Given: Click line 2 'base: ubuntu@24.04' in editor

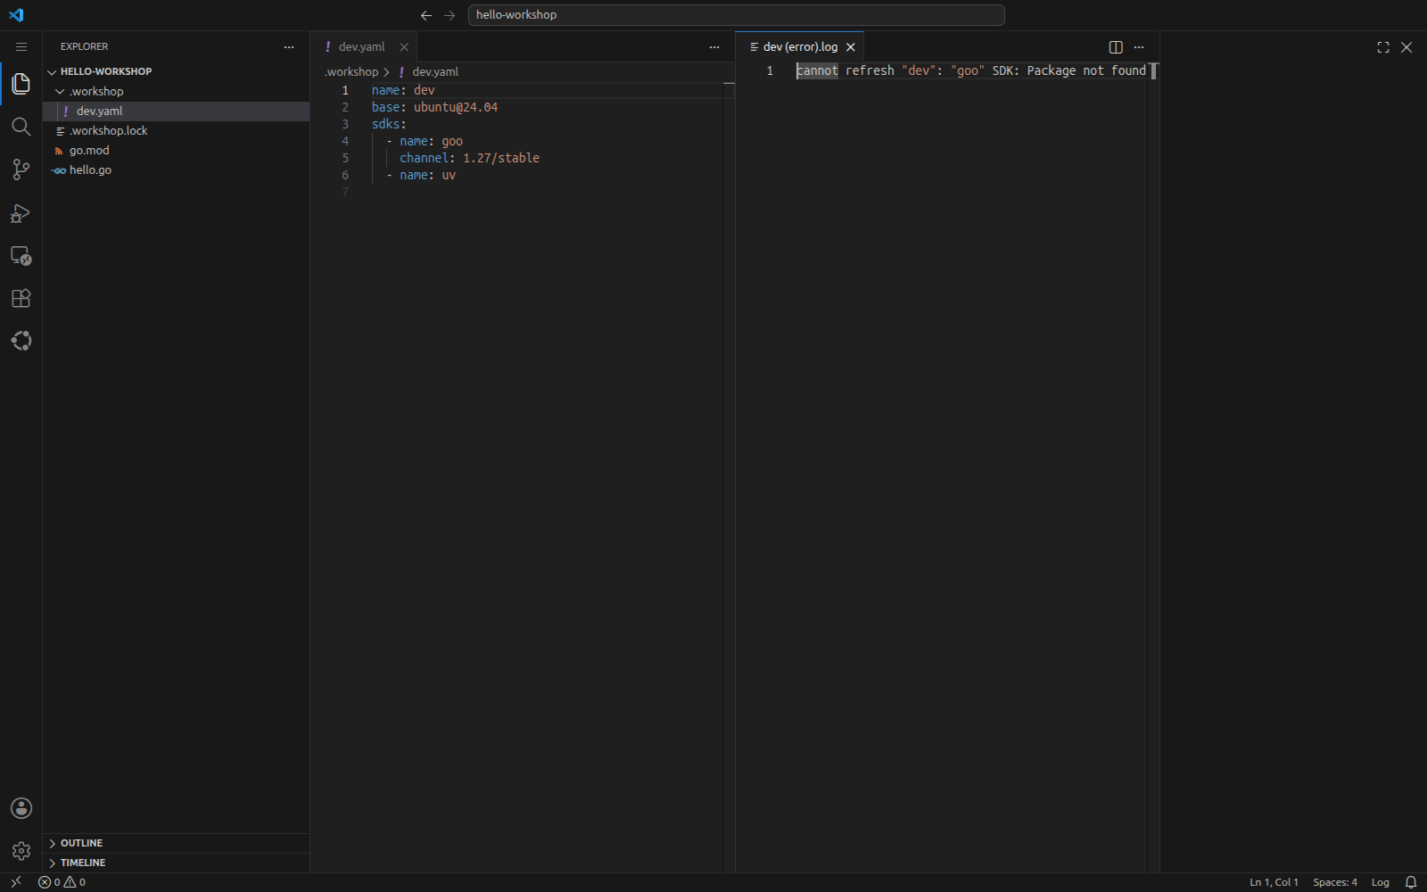Looking at the screenshot, I should click(x=434, y=107).
